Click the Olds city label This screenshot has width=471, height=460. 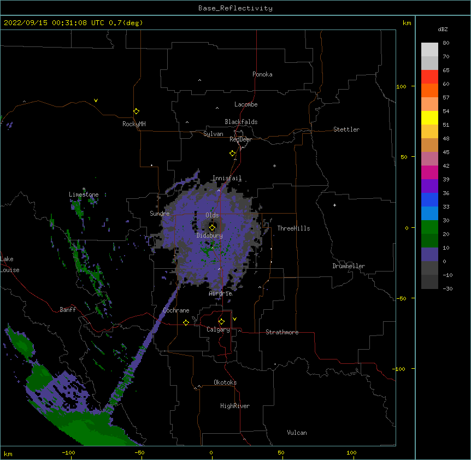[212, 215]
